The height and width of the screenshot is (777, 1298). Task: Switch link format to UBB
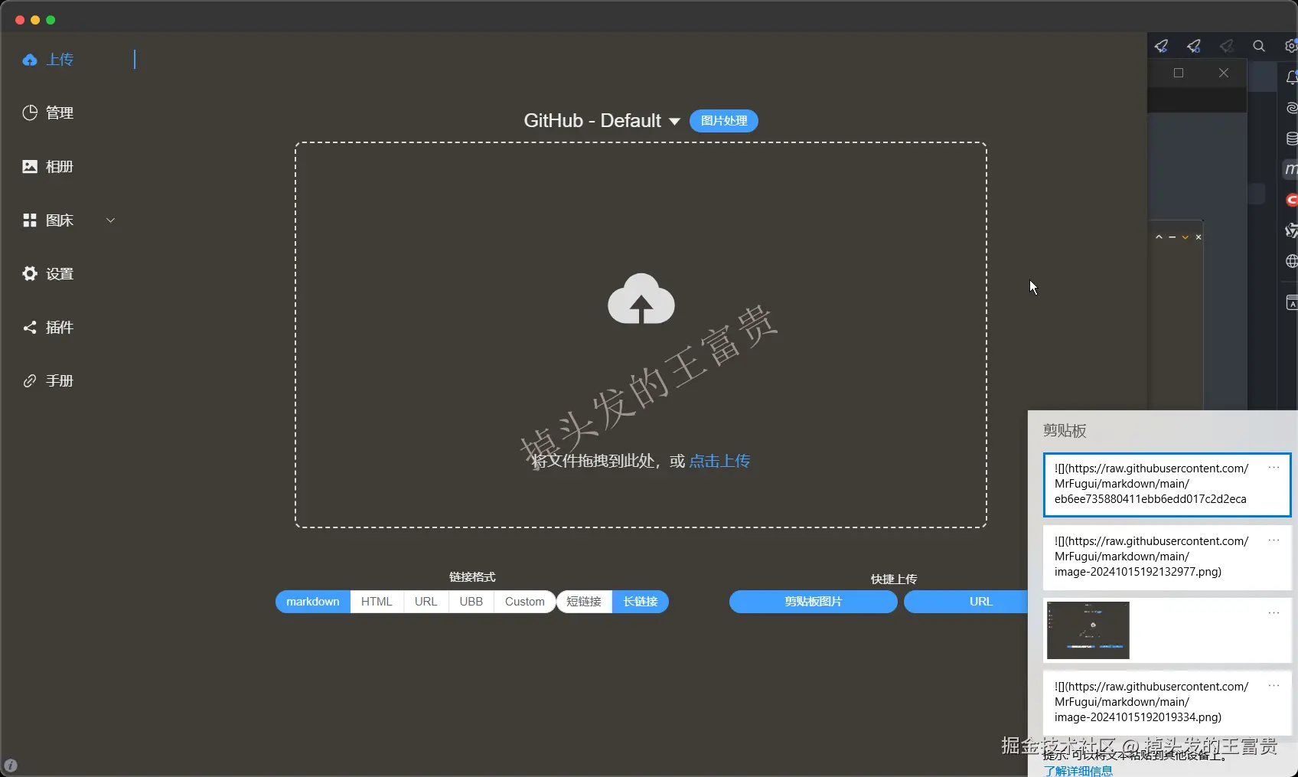[x=471, y=602]
